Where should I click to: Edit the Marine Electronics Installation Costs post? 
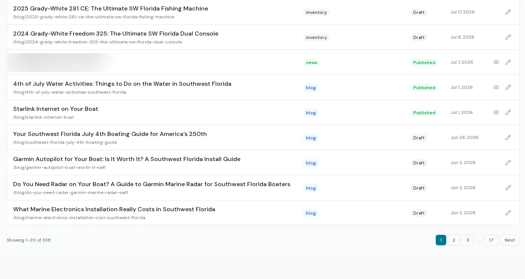(508, 213)
